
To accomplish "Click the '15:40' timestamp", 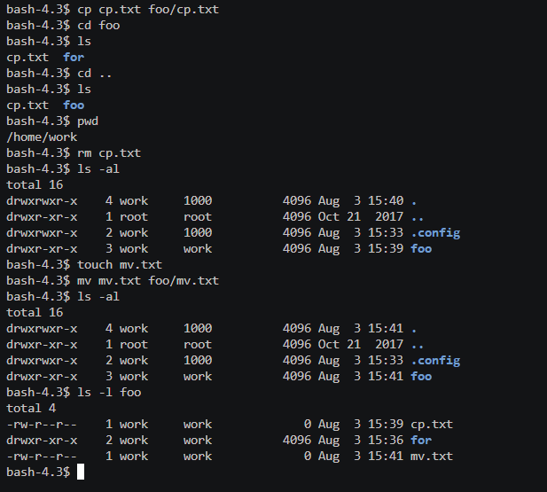I will pyautogui.click(x=386, y=201).
